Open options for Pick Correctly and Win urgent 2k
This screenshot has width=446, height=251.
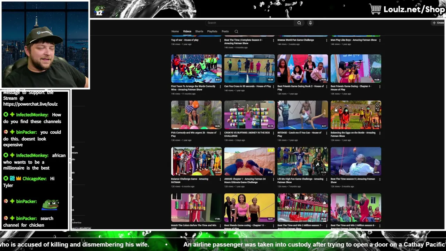tap(220, 133)
